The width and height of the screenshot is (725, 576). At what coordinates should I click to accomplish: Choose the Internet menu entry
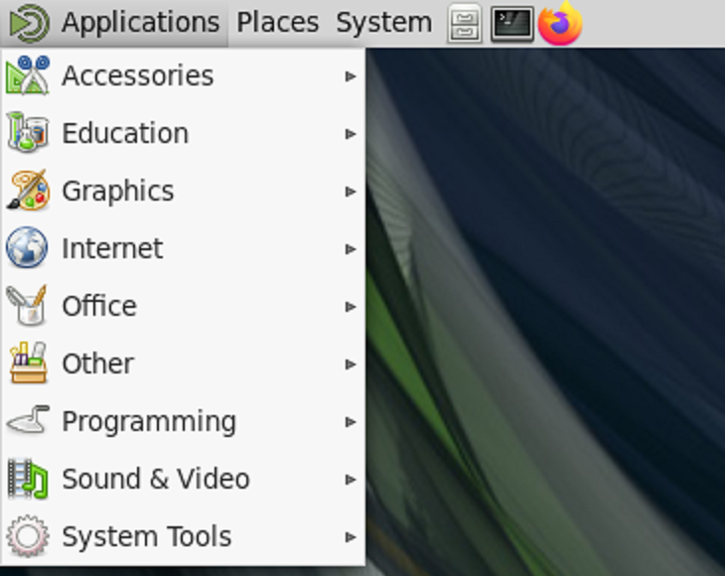112,248
